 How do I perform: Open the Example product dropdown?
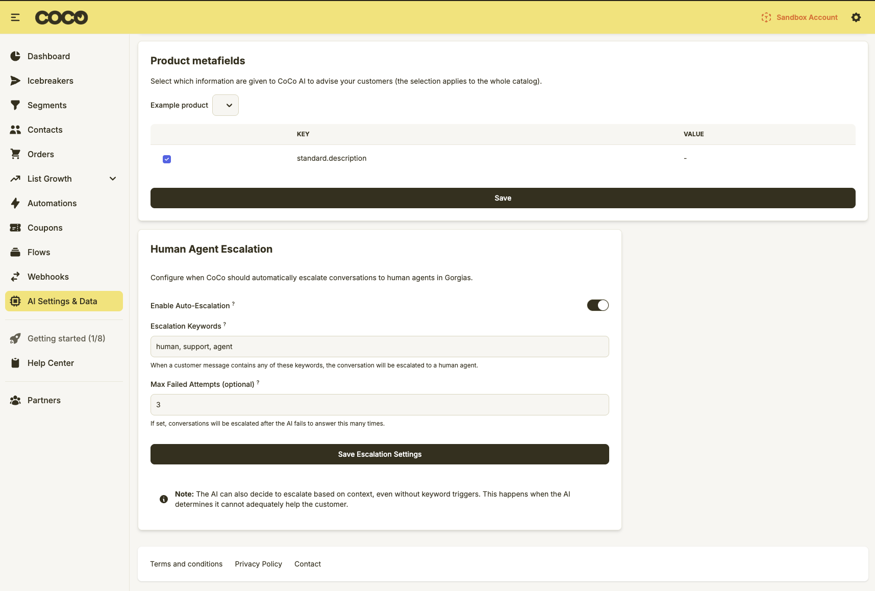[226, 105]
